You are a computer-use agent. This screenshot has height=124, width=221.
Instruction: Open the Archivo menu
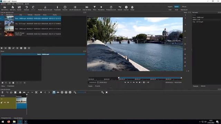click(x=3, y=4)
